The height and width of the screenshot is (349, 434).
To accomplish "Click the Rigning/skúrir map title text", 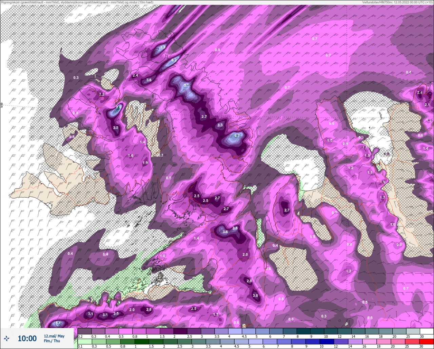I will click(77, 2).
